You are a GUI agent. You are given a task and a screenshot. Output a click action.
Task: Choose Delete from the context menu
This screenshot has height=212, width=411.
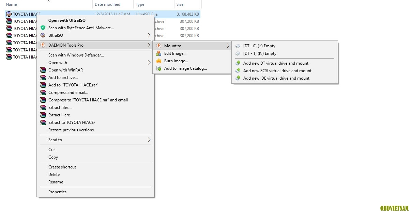click(x=95, y=175)
